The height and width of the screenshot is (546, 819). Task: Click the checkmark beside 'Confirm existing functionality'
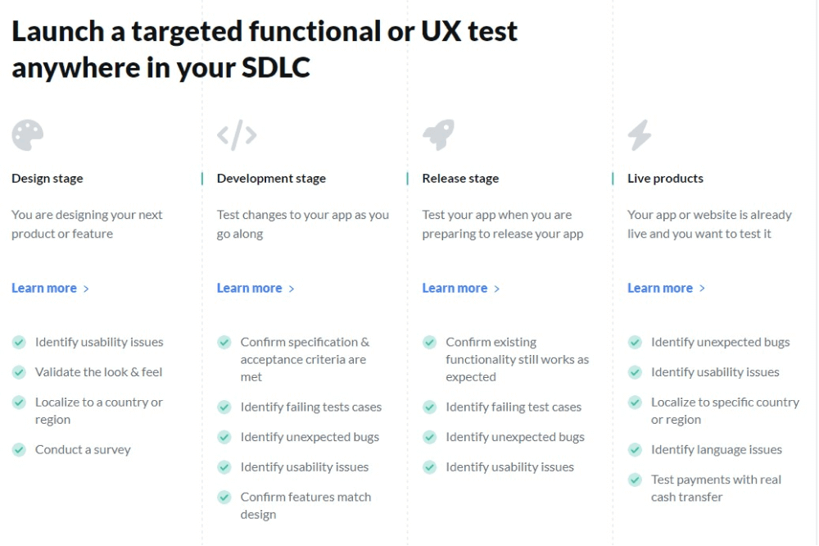point(429,342)
